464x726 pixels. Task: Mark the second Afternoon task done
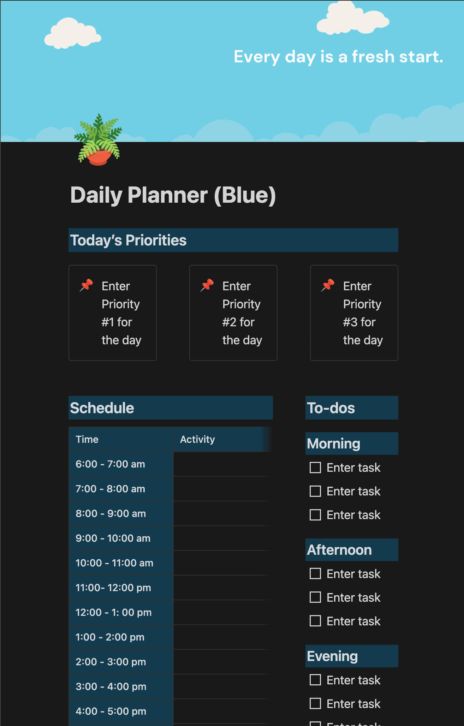(315, 597)
